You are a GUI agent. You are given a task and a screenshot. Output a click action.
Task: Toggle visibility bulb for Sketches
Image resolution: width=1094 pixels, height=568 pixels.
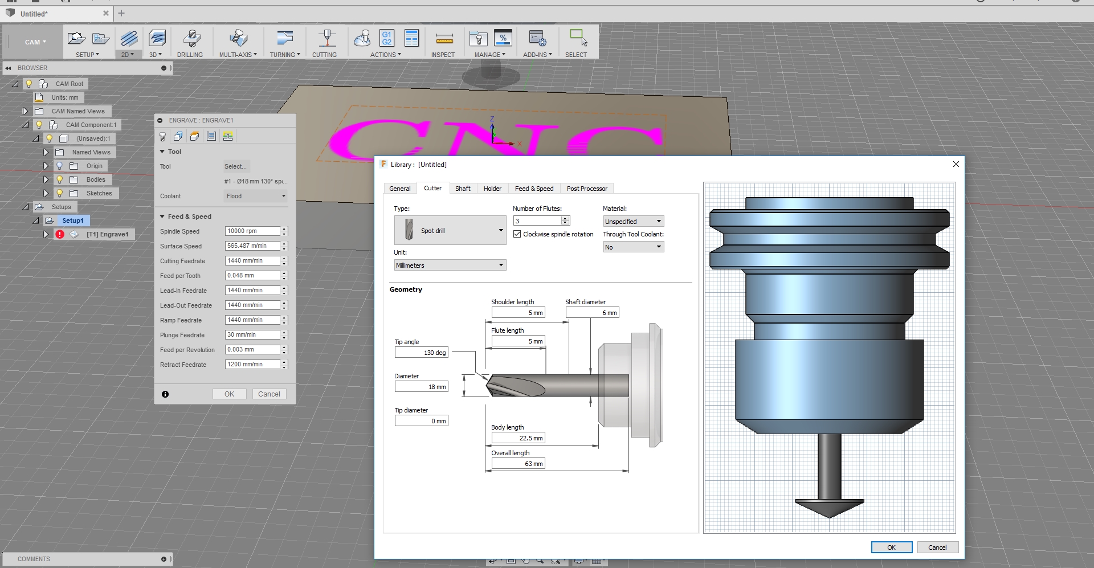click(x=60, y=194)
